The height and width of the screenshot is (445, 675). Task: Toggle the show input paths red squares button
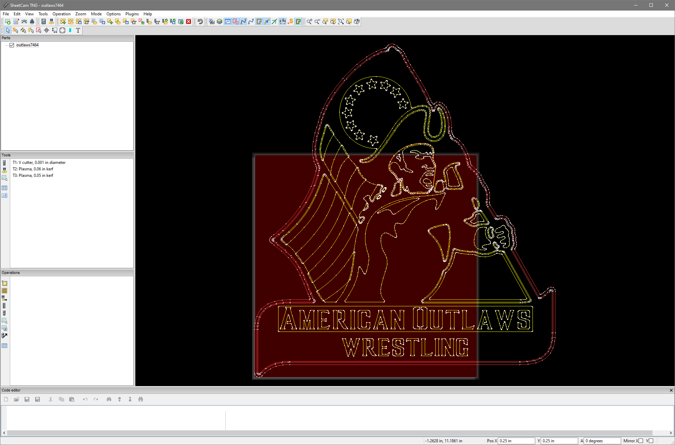(235, 21)
